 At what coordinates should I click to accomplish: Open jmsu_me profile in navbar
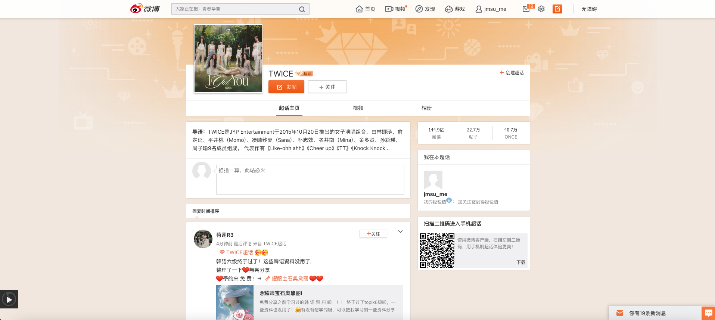[491, 9]
